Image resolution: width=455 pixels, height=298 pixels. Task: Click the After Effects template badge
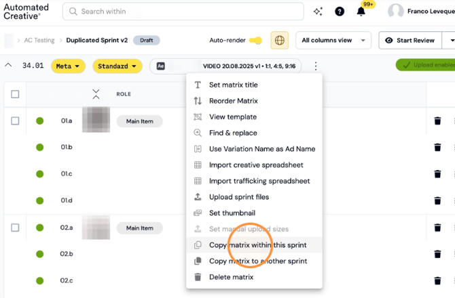point(161,66)
